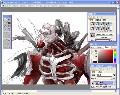Open the 事件 menu

pos(39,6)
